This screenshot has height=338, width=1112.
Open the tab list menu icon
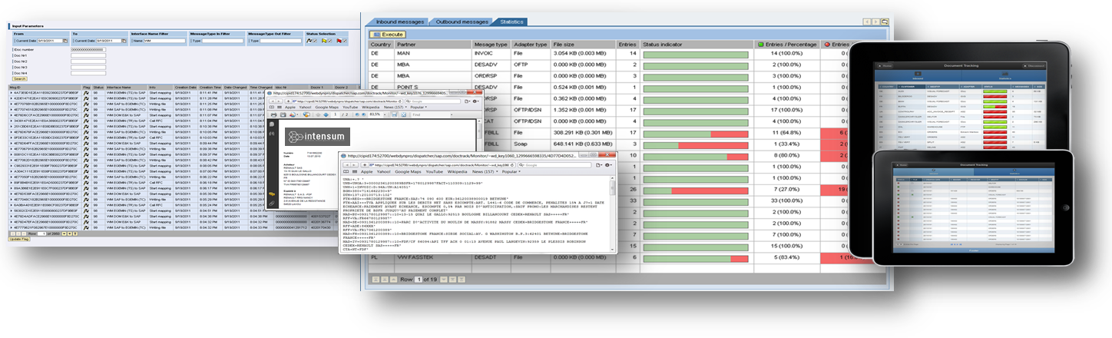click(885, 22)
